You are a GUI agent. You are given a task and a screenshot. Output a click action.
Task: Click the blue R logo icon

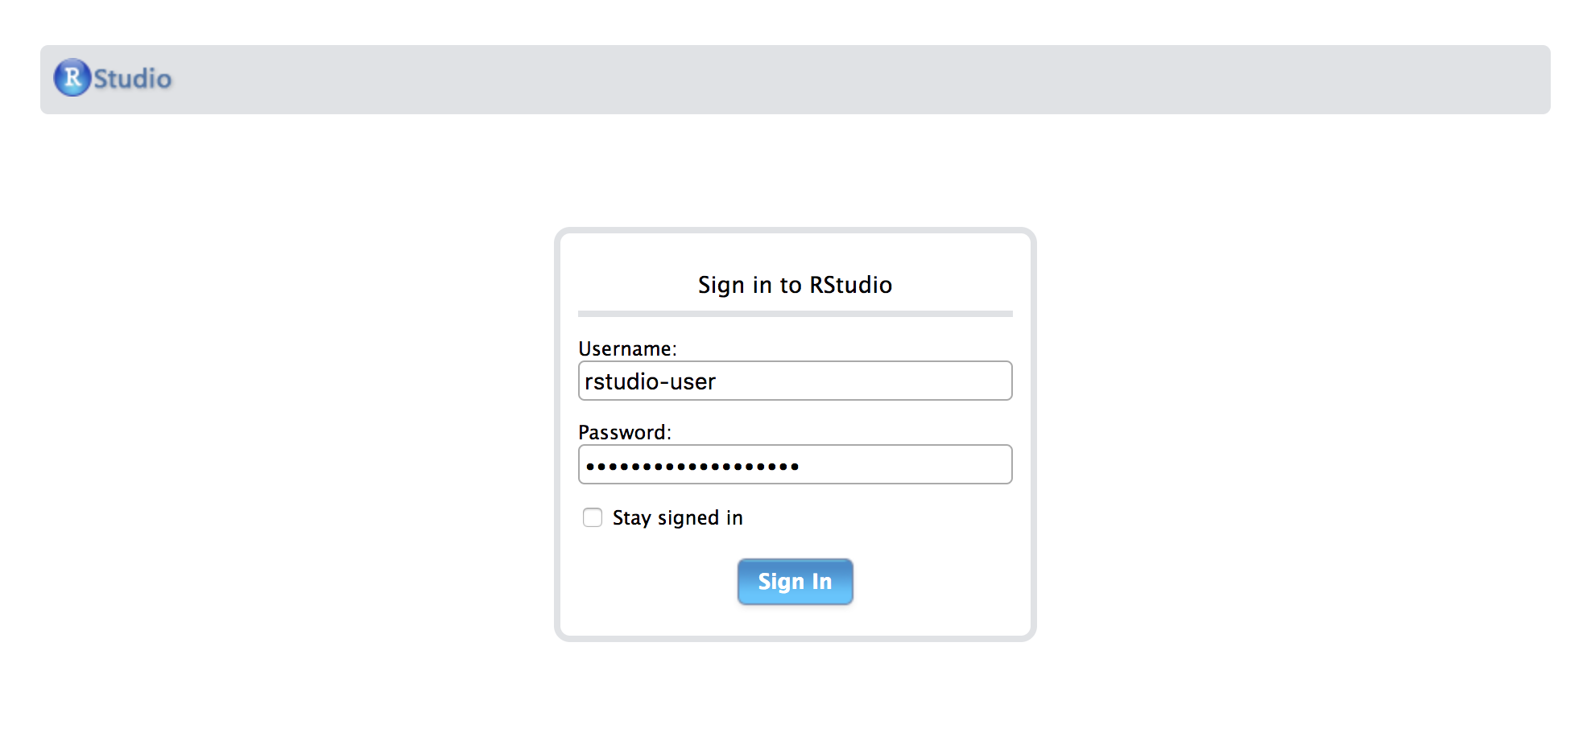(72, 78)
